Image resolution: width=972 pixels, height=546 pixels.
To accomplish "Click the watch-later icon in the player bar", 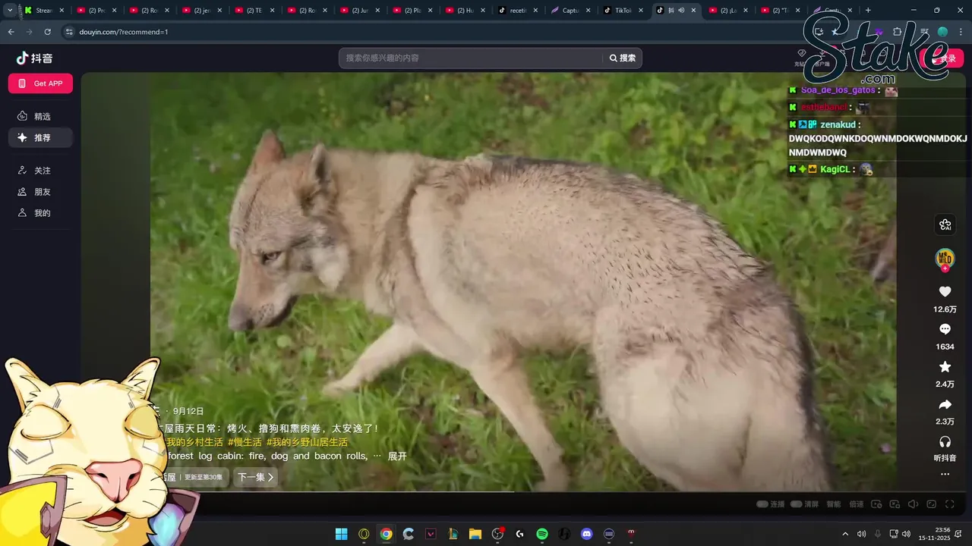I will point(876,504).
